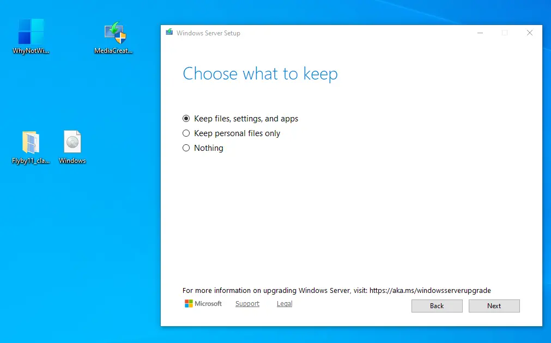Select Keep personal files only option
This screenshot has width=551, height=343.
click(231, 133)
